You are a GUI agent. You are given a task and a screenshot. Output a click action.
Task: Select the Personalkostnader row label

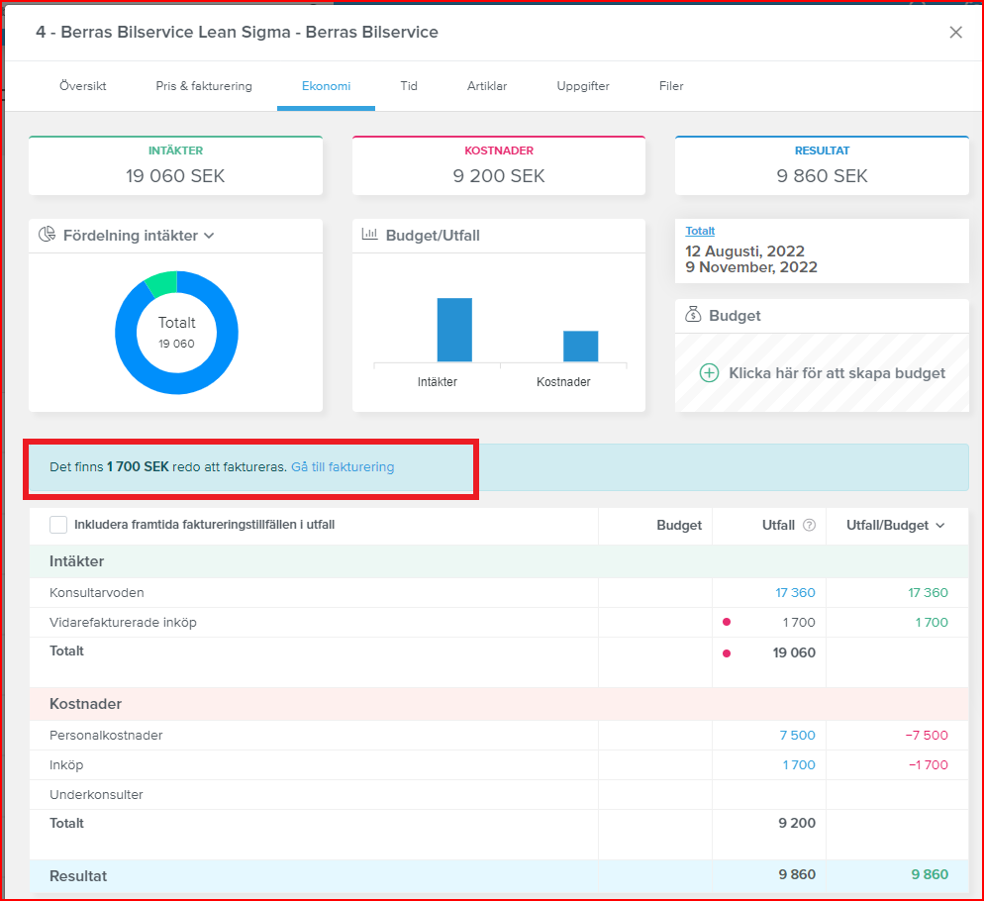click(x=106, y=736)
